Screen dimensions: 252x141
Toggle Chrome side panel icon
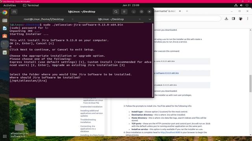[233, 18]
